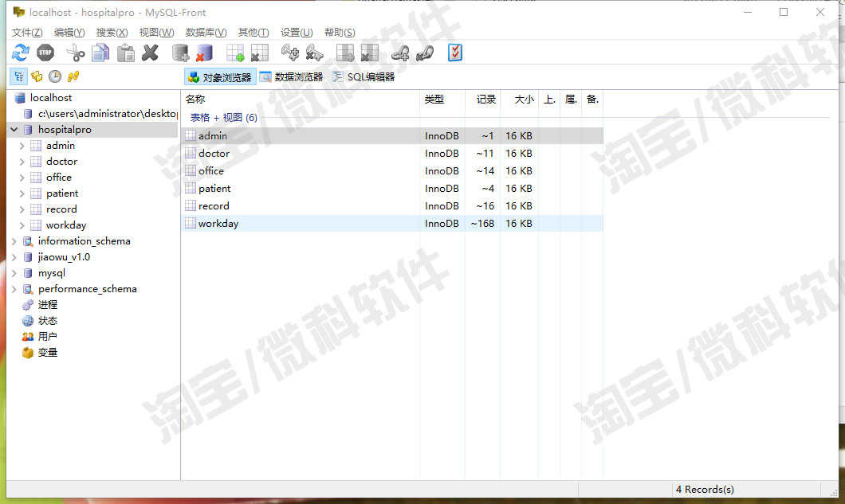
Task: Open the 设置(U) menu
Action: click(297, 33)
